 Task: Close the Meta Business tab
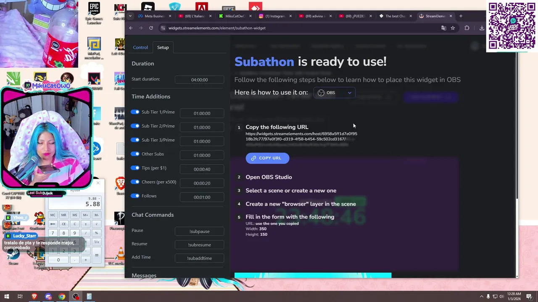tap(170, 16)
